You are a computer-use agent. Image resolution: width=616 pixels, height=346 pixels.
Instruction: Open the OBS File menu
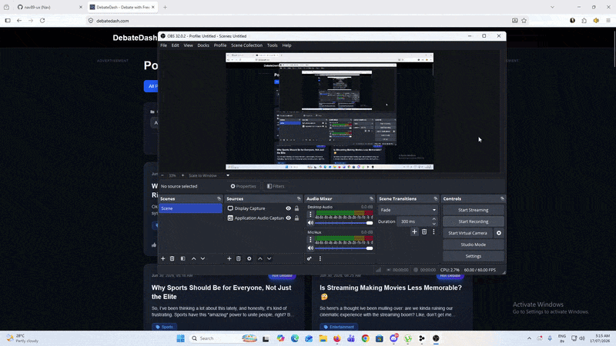[x=163, y=45]
